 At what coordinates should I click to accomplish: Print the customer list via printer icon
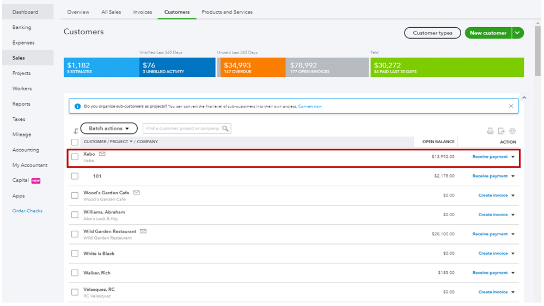[490, 131]
